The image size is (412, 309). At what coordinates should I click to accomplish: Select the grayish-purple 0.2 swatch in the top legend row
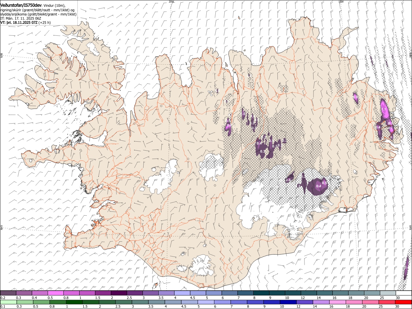tap(8, 293)
